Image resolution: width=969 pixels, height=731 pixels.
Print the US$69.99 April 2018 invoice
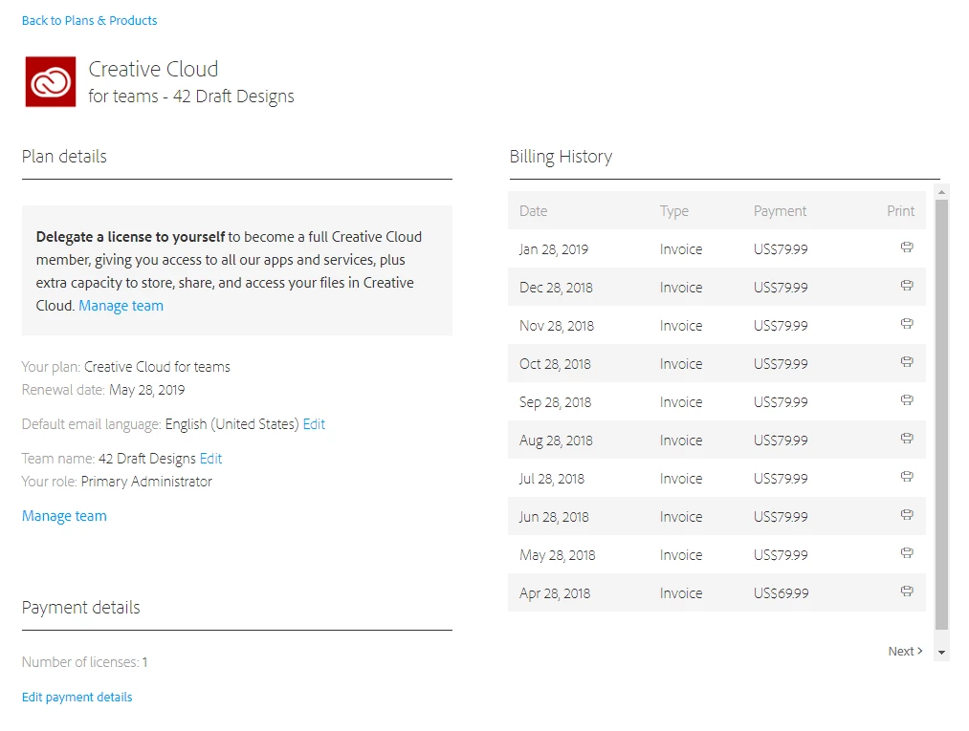click(907, 591)
